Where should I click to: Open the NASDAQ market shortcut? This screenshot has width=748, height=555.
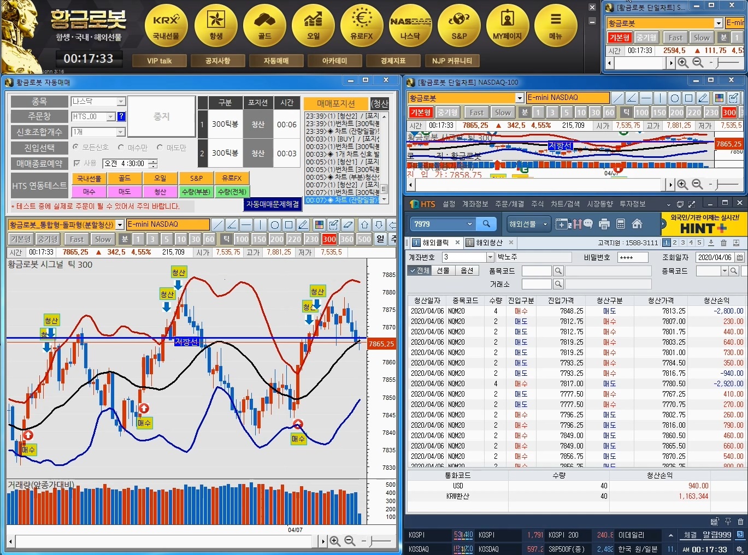[x=410, y=25]
